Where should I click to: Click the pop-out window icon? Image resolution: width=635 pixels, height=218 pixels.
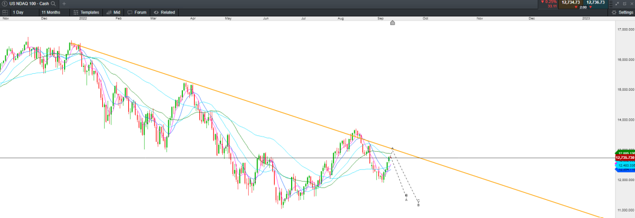tap(624, 4)
